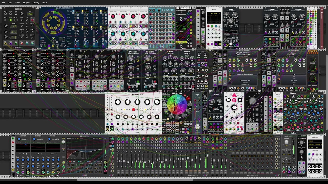
Task: Click second Bernoulli gate's teal knob
Action: coord(123,34)
